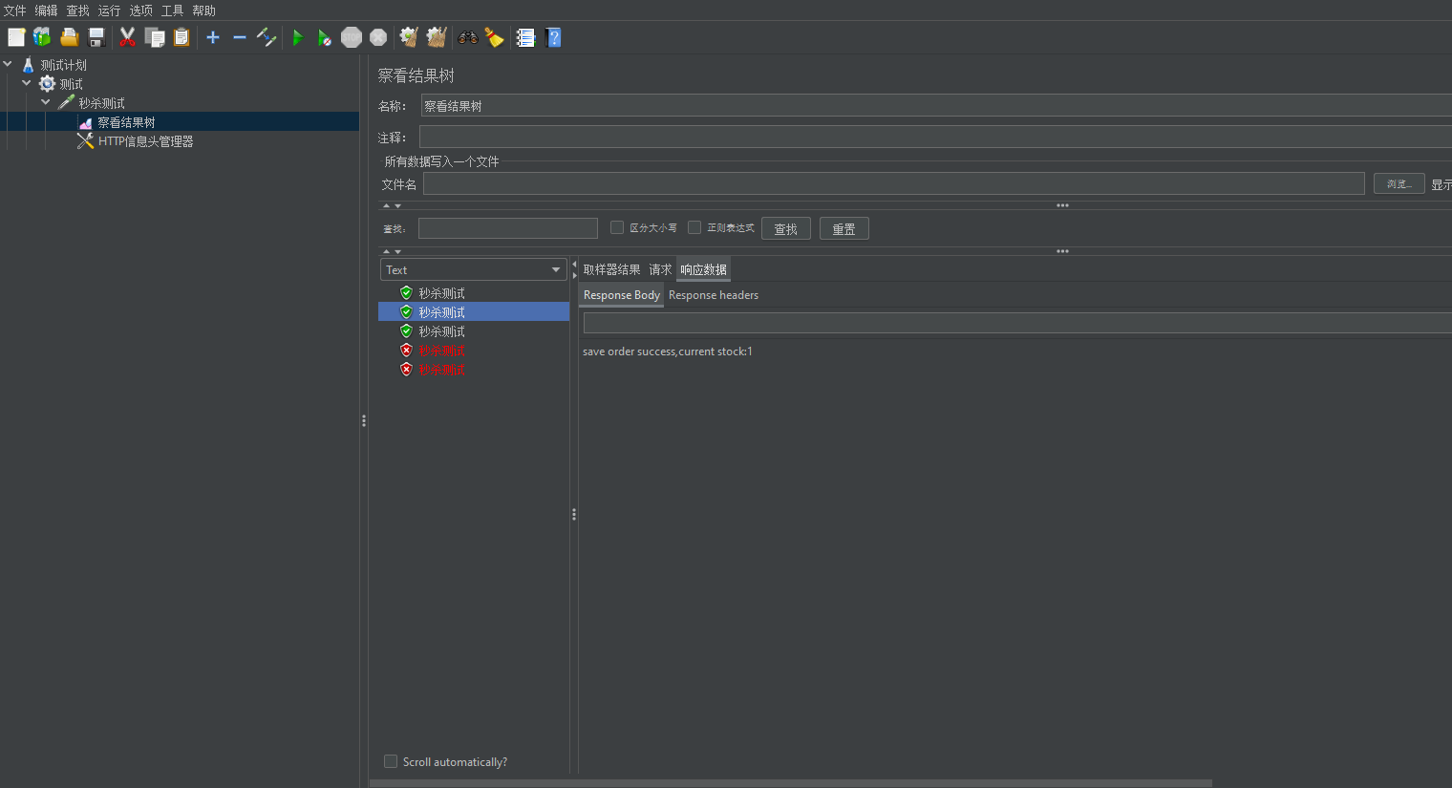The width and height of the screenshot is (1452, 788).
Task: Start test with no pauses
Action: click(325, 37)
